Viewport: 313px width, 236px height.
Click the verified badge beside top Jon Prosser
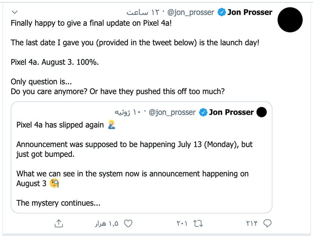click(x=221, y=13)
